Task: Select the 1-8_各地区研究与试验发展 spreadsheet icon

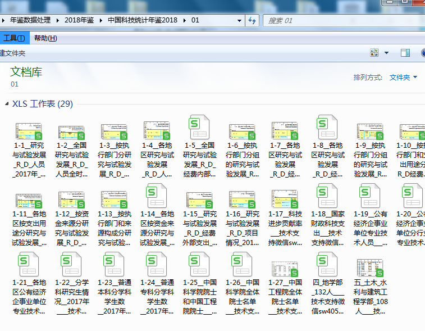Action: 327,127
